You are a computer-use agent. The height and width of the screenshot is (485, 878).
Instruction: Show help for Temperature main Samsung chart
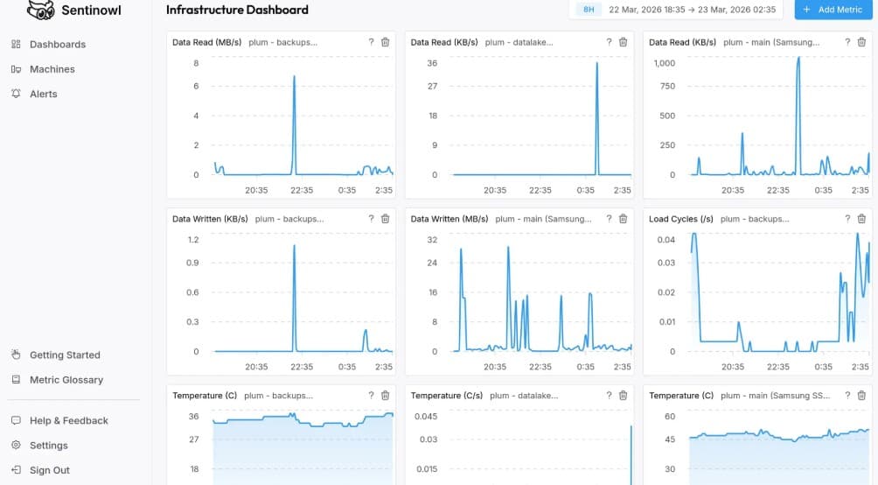[847, 396]
